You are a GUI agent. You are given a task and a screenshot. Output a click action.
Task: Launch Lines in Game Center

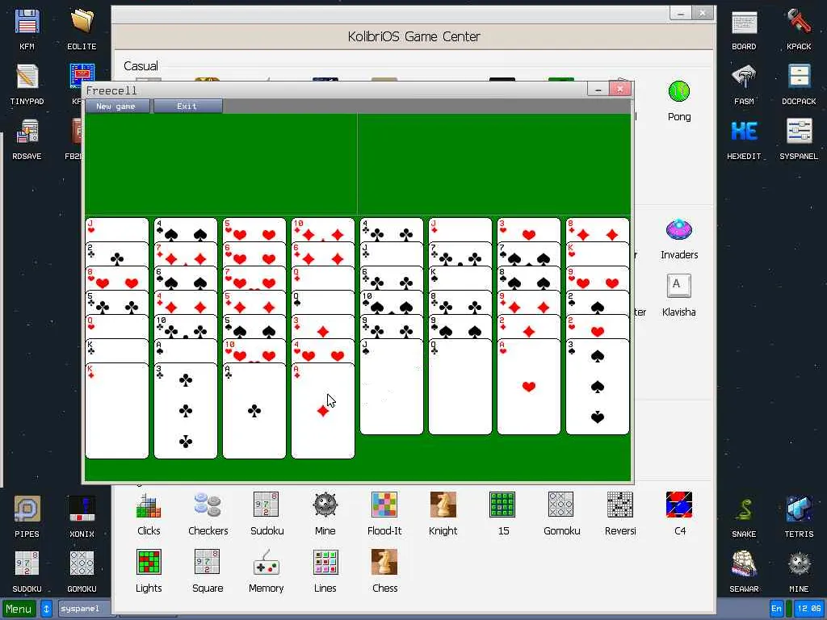pyautogui.click(x=325, y=572)
